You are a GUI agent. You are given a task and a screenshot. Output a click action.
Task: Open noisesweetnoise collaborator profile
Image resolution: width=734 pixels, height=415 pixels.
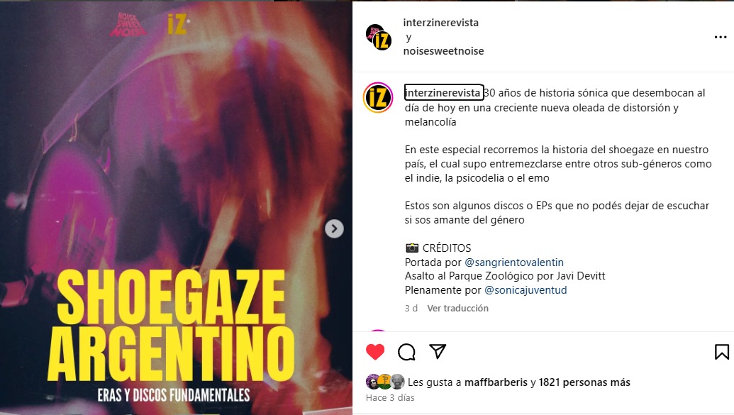point(443,51)
